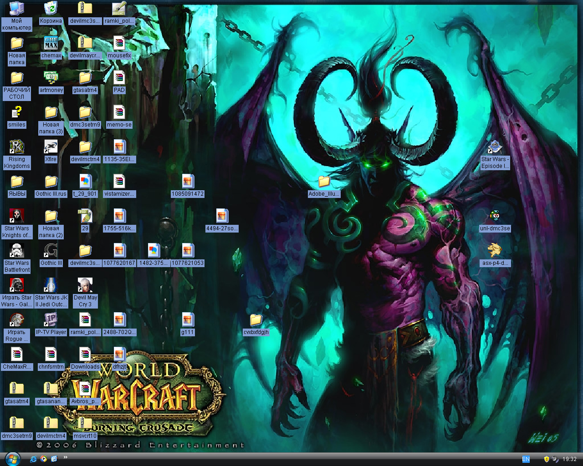583x466 pixels.
Task: Click the volume speaker tray icon
Action: 555,459
